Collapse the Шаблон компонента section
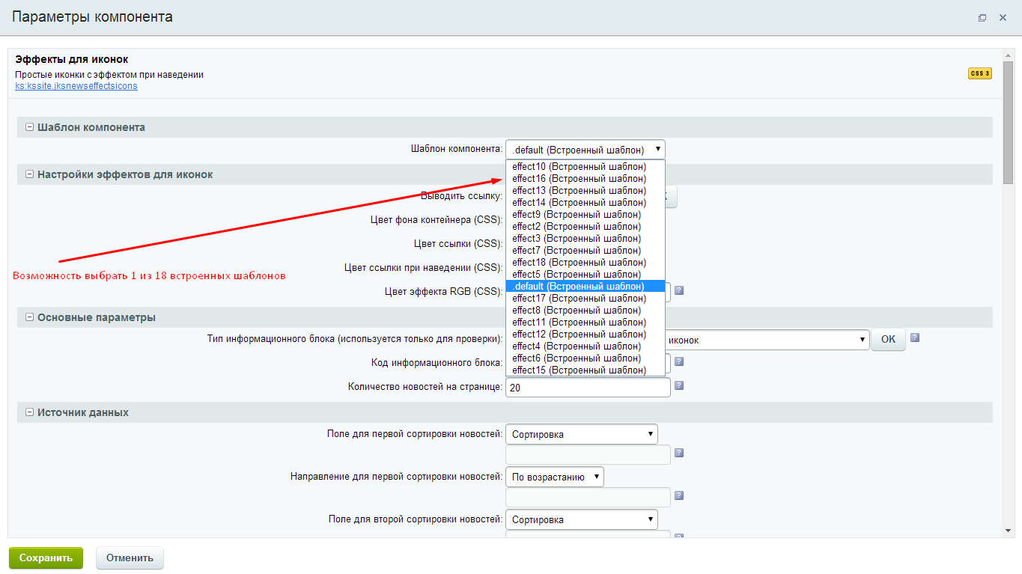 30,127
